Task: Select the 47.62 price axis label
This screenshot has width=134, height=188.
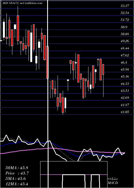Action: pyautogui.click(x=125, y=55)
